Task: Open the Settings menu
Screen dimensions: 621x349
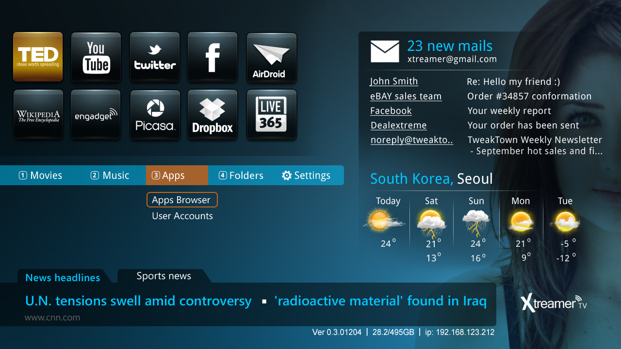Action: (x=306, y=175)
